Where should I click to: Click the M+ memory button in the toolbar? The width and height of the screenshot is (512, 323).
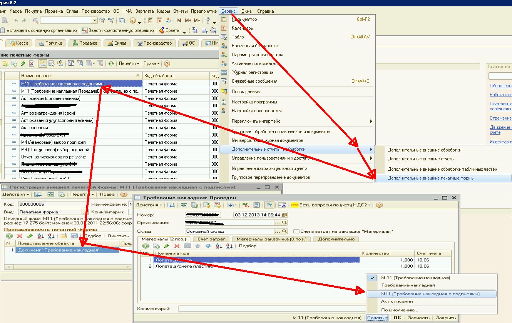[188, 20]
